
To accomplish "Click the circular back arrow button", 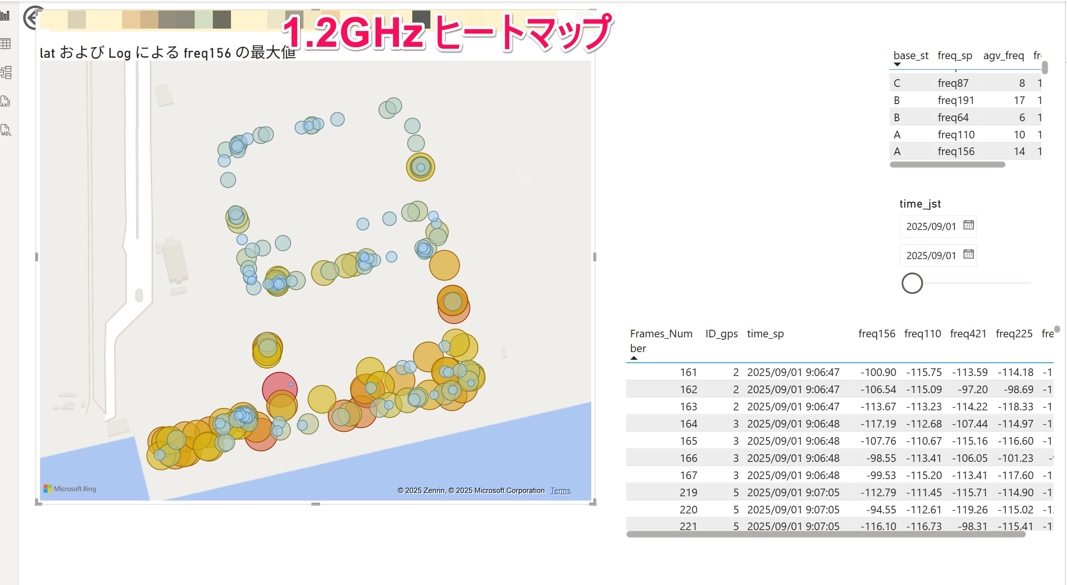I will [x=32, y=18].
